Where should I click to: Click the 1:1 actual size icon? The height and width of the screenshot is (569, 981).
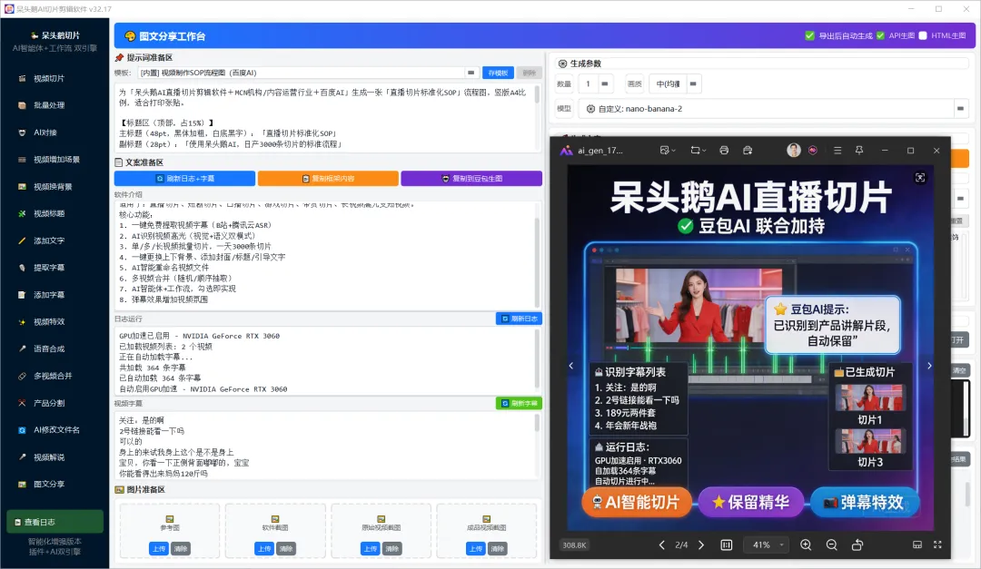coord(727,545)
